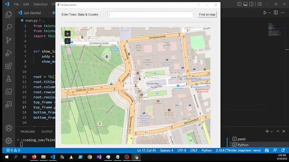This screenshot has height=162, width=289.
Task: Open the Selection menu
Action: click(40, 4)
